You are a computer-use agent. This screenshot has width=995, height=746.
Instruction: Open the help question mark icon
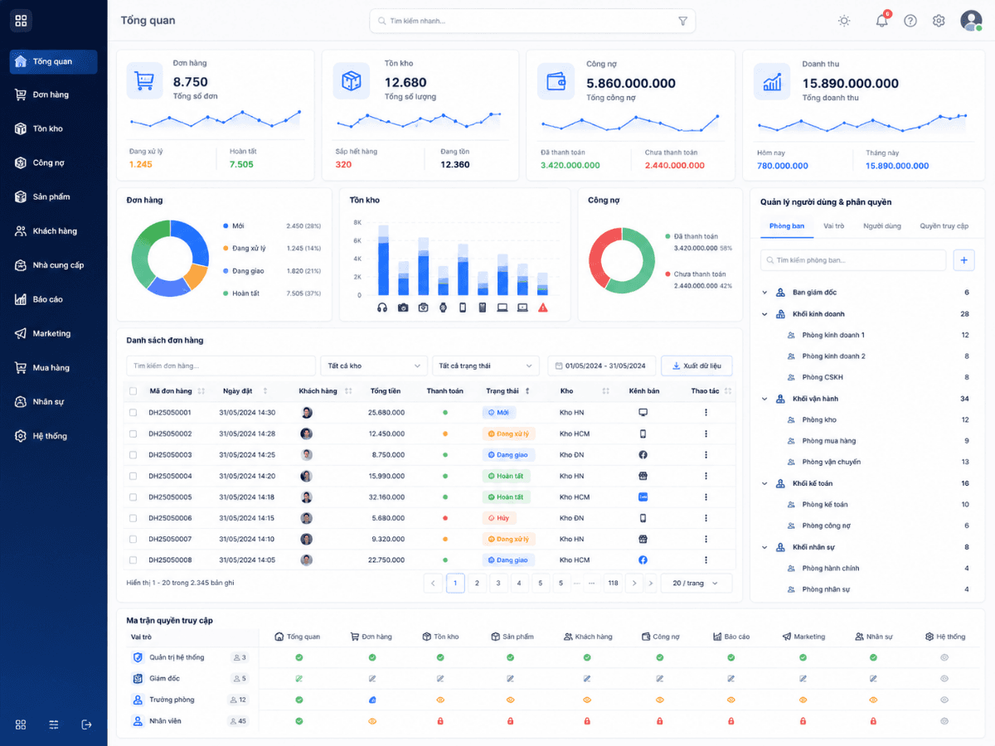(910, 21)
